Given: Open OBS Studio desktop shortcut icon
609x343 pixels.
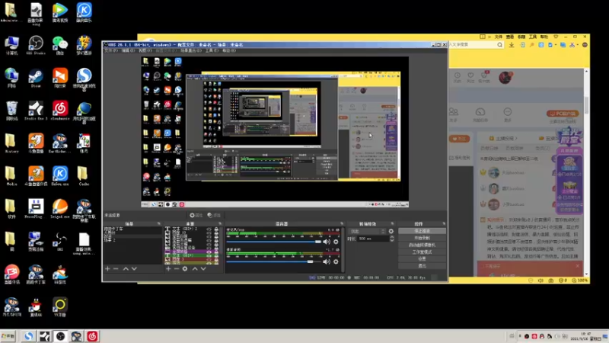Looking at the screenshot, I should 36,45.
